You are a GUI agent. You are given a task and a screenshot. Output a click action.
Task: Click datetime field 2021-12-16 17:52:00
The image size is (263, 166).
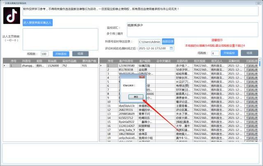(156, 48)
